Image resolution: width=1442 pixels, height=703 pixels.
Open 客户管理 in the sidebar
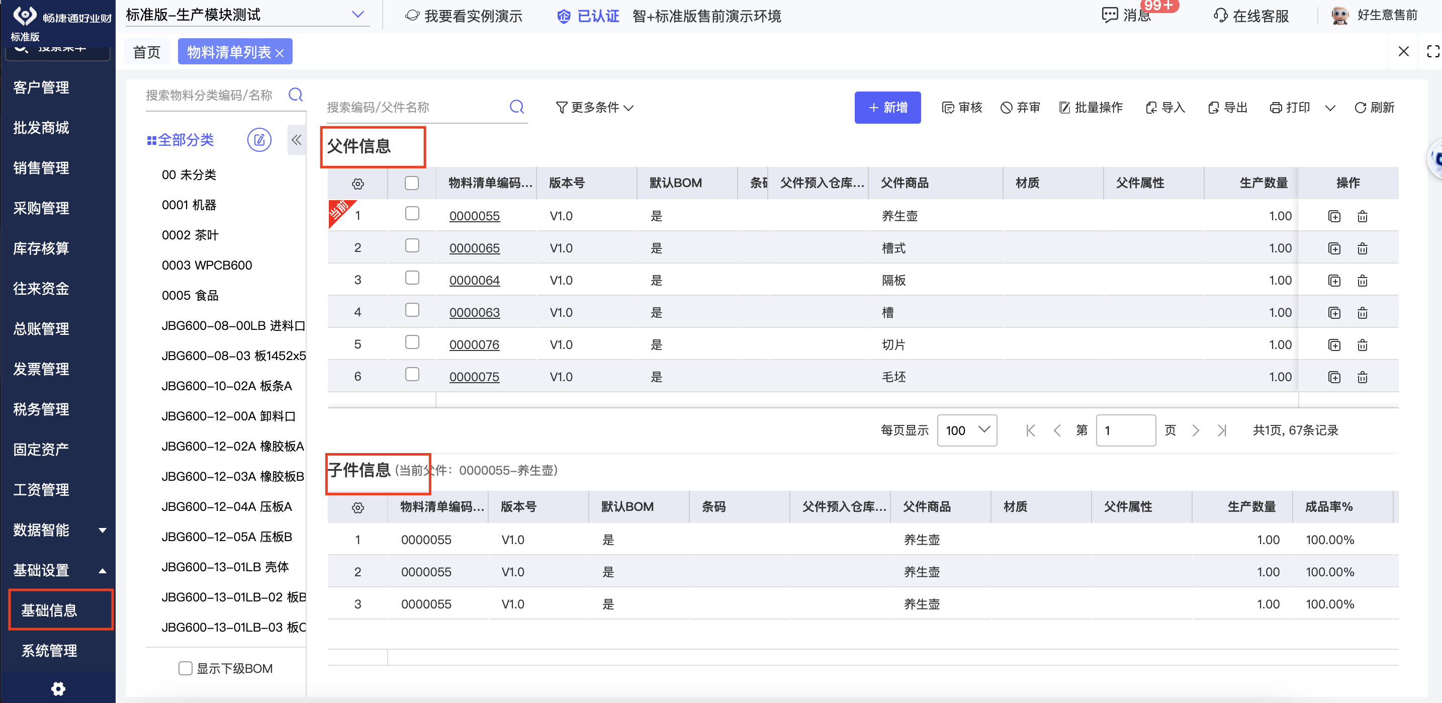41,87
